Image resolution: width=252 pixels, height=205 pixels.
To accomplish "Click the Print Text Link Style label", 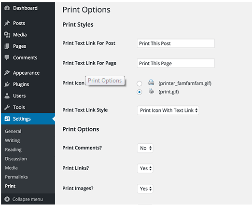I will pos(85,110).
